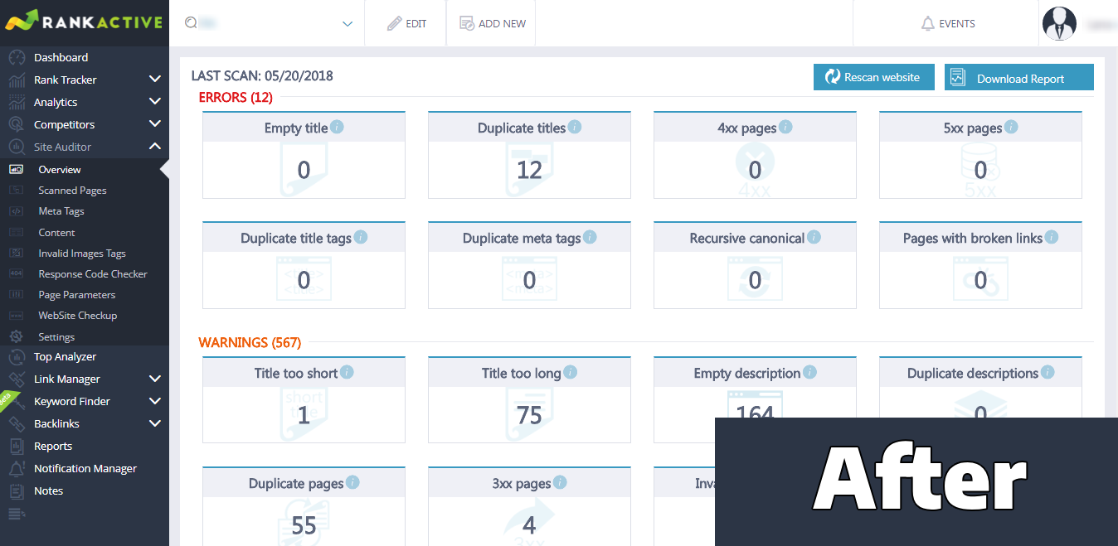Viewport: 1118px width, 546px height.
Task: Click info icon next to Empty description
Action: (x=809, y=372)
